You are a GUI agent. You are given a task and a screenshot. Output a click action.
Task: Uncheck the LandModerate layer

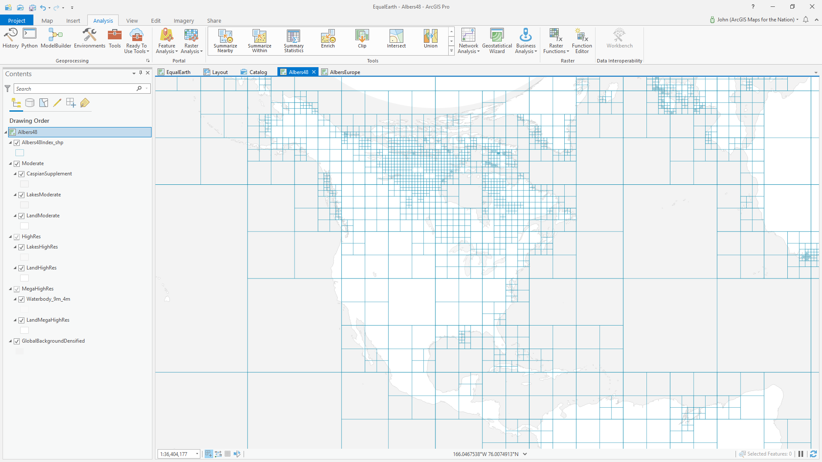pos(21,216)
